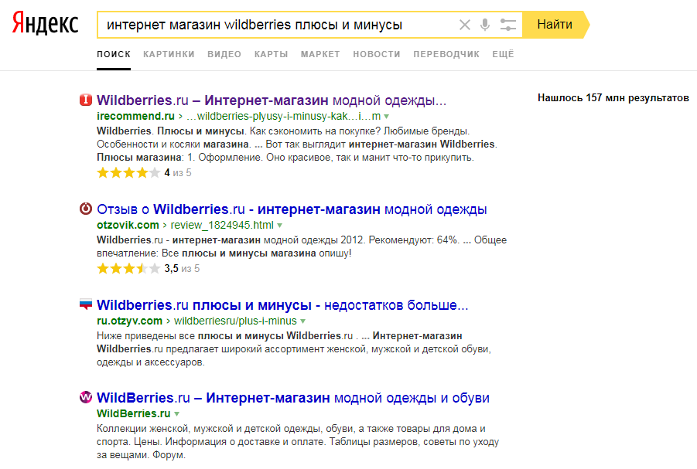The height and width of the screenshot is (469, 697).
Task: Switch to the Переводчик tab
Action: pyautogui.click(x=446, y=54)
